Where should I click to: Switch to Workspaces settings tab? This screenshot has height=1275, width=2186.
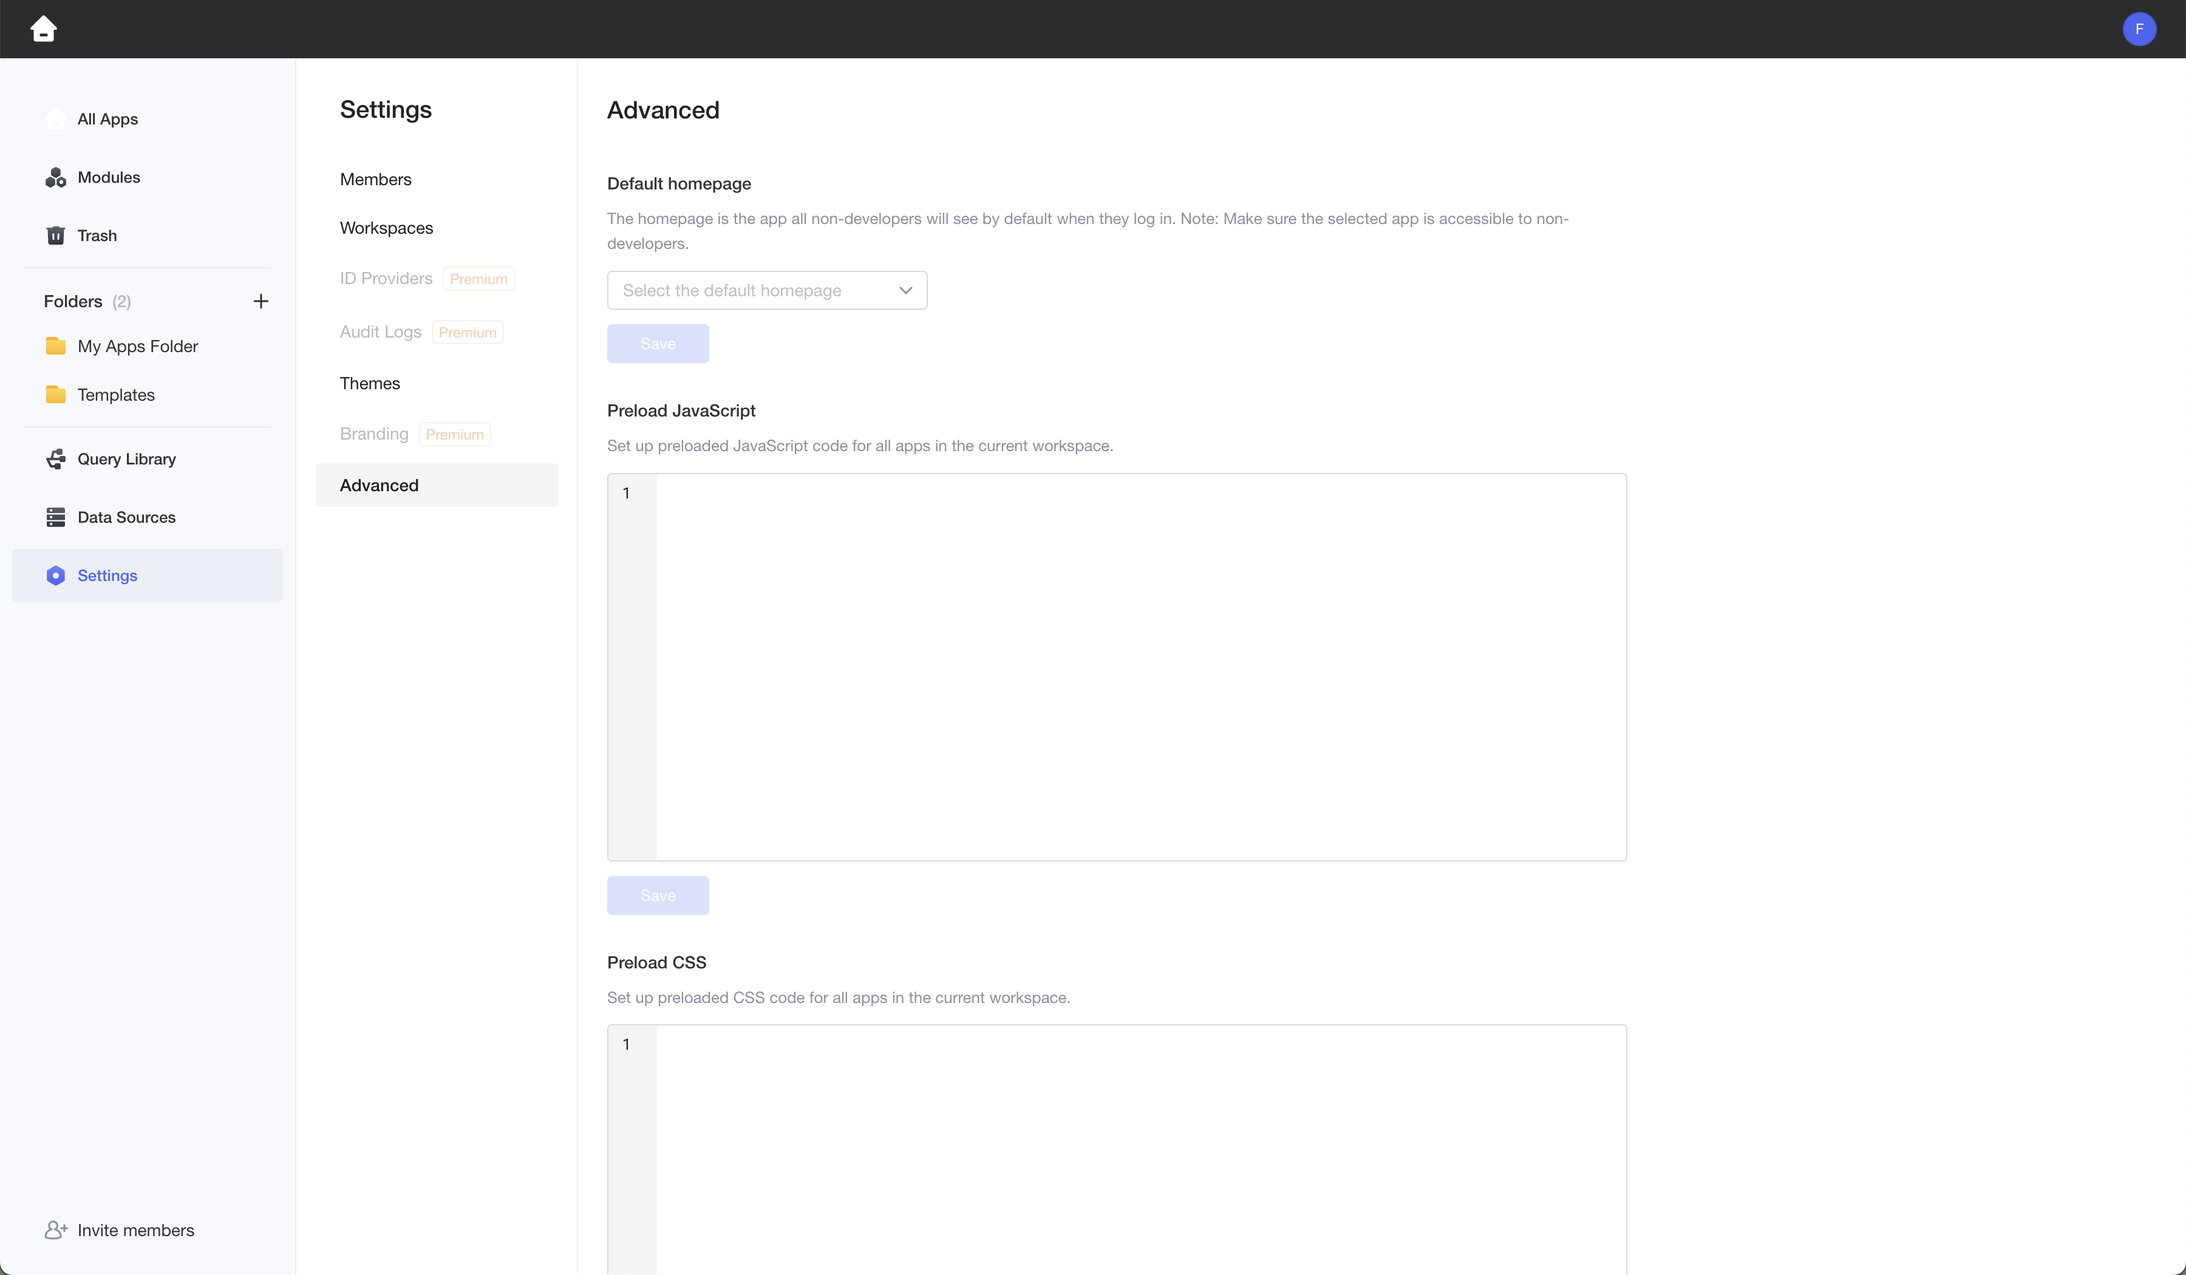(386, 228)
